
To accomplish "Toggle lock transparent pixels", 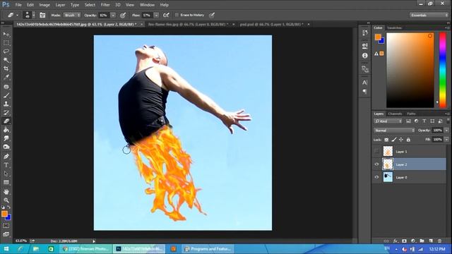I will click(386, 140).
